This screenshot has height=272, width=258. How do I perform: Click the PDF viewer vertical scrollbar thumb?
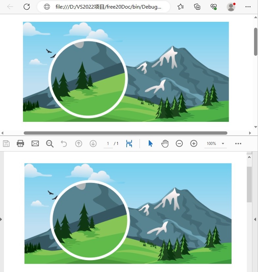click(x=249, y=185)
